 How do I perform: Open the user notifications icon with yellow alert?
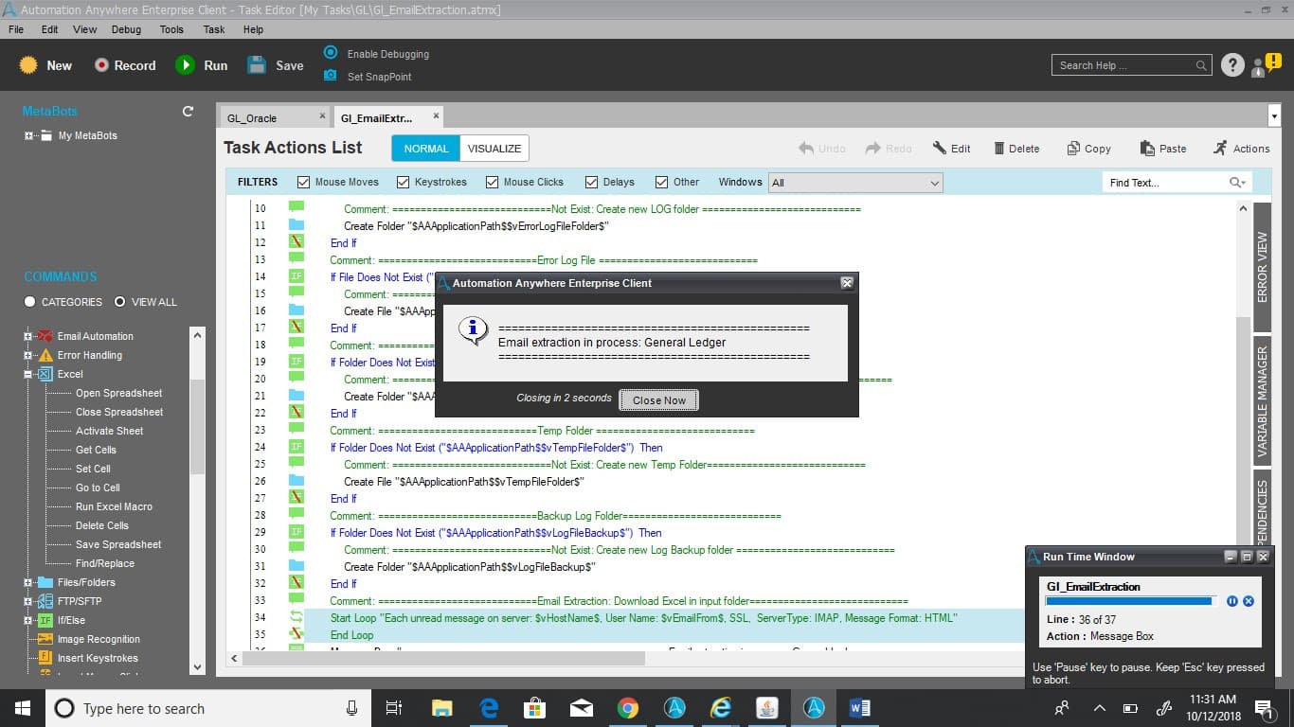point(1266,65)
